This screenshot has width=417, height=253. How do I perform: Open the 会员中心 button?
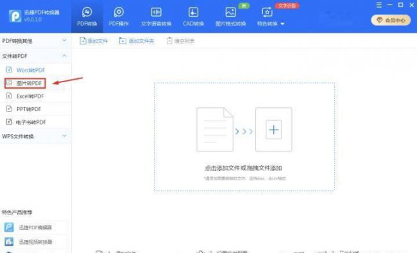[x=391, y=21]
